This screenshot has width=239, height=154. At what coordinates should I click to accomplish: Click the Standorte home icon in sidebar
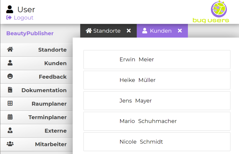(x=10, y=49)
